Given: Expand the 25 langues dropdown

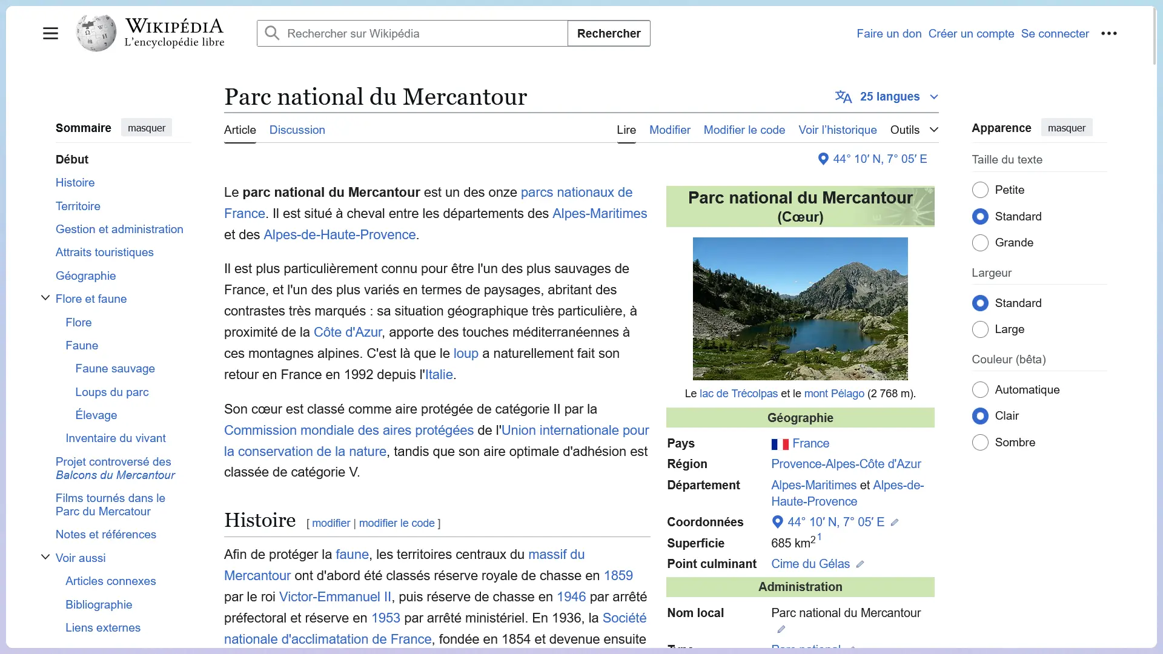Looking at the screenshot, I should [887, 97].
